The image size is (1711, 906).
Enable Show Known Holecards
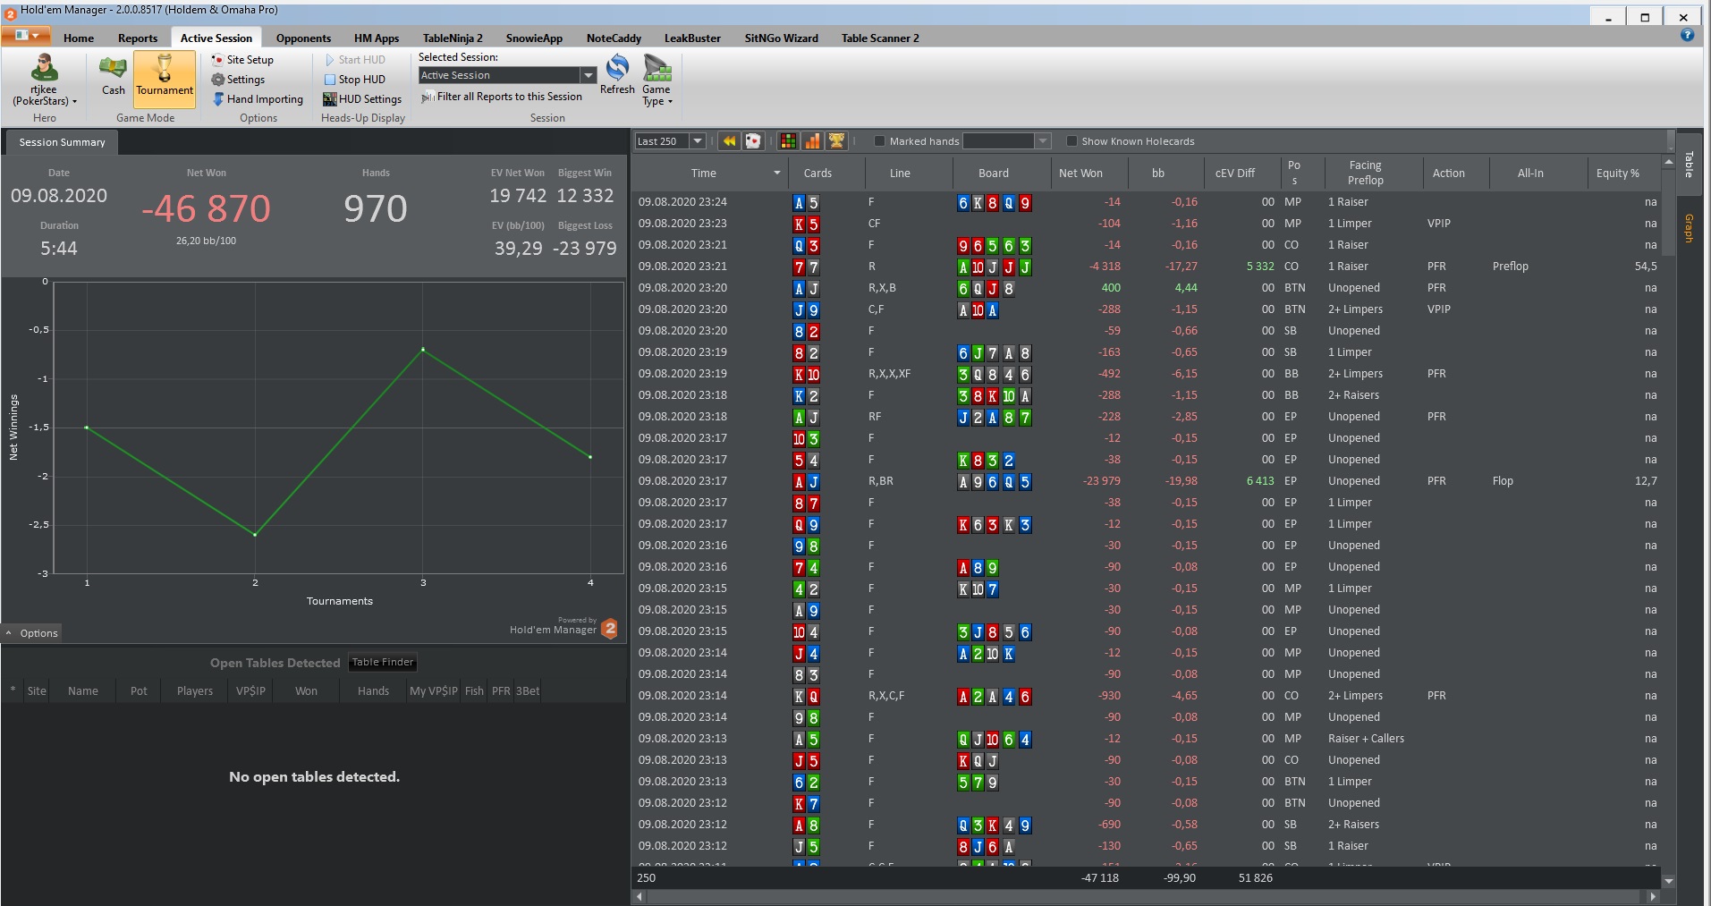[1071, 141]
